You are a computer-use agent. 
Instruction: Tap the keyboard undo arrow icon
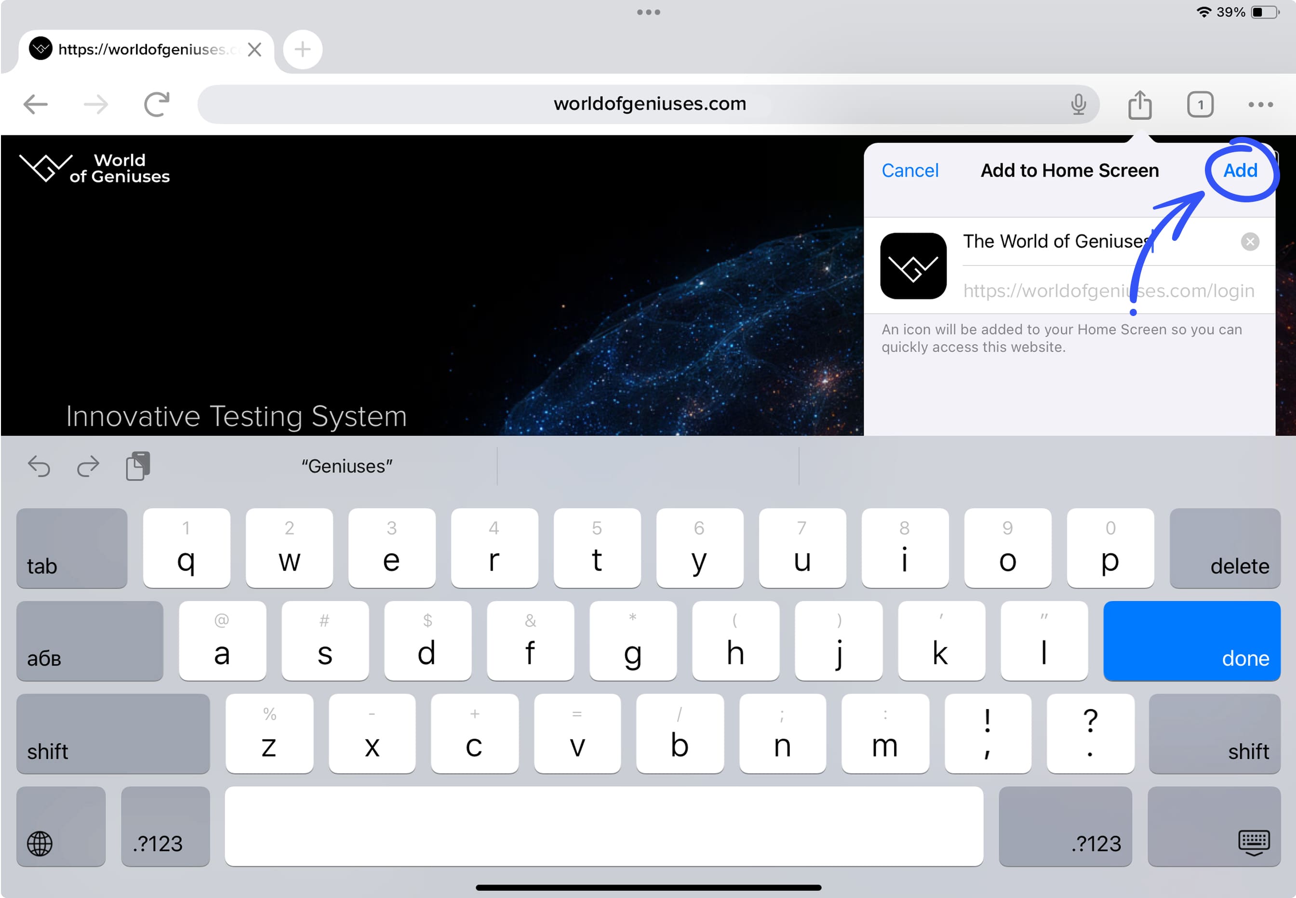tap(40, 466)
